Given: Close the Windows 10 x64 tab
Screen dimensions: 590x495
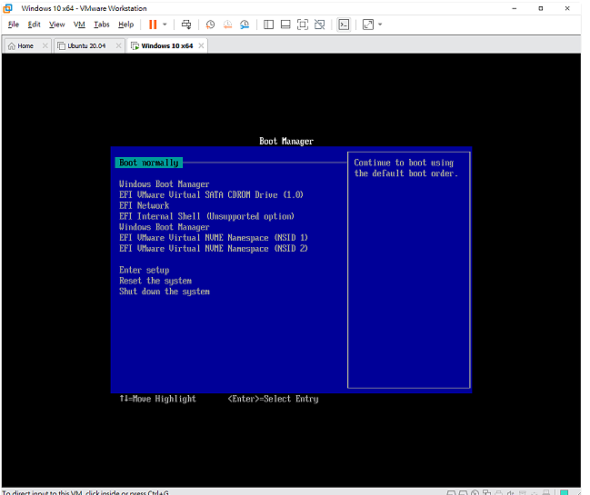Looking at the screenshot, I should [201, 45].
